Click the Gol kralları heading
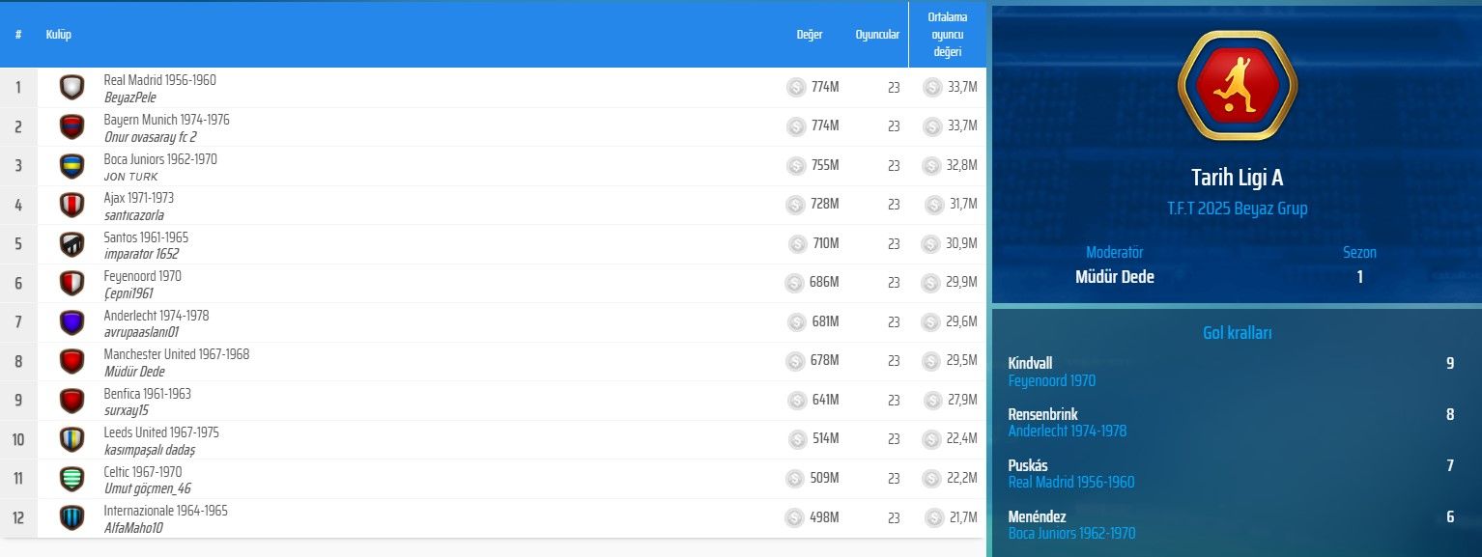The image size is (1482, 557). click(1237, 333)
